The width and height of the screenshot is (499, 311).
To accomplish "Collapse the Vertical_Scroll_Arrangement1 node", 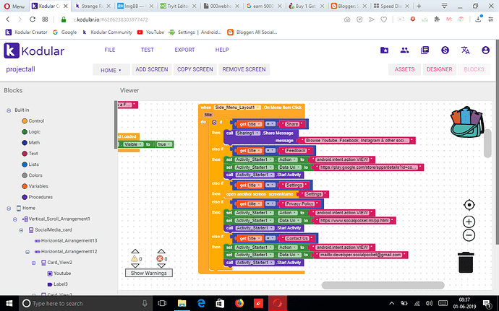I will pyautogui.click(x=16, y=219).
